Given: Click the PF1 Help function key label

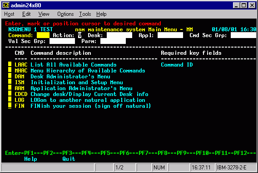Looking at the screenshot, I should point(30,159).
